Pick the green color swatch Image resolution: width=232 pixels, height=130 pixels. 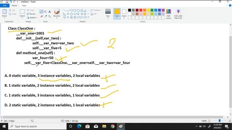(152, 10)
